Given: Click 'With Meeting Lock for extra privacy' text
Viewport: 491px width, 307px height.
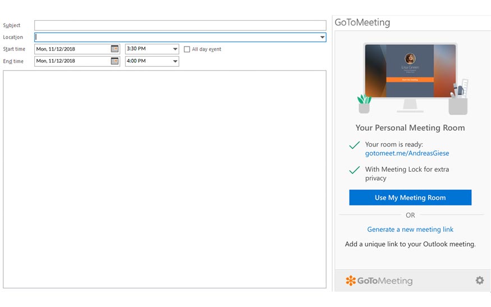Looking at the screenshot, I should 407,173.
